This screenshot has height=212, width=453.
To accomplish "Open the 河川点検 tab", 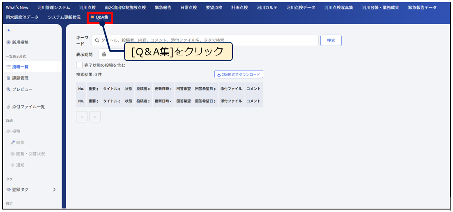I will [x=87, y=7].
